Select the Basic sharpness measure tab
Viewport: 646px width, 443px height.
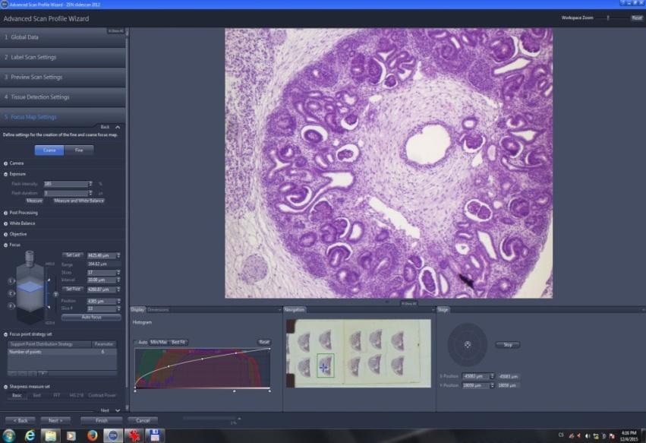pyautogui.click(x=17, y=396)
